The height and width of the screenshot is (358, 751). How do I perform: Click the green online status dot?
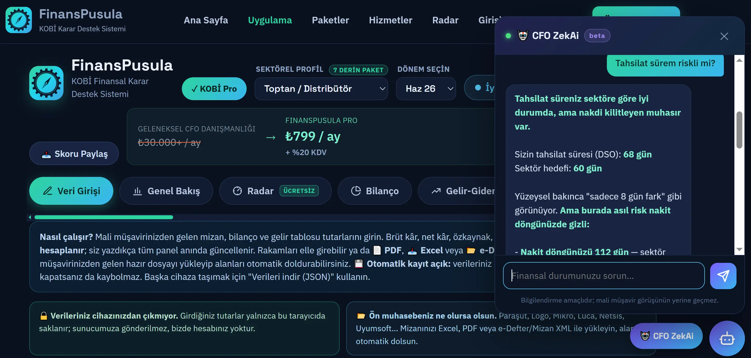(x=508, y=36)
